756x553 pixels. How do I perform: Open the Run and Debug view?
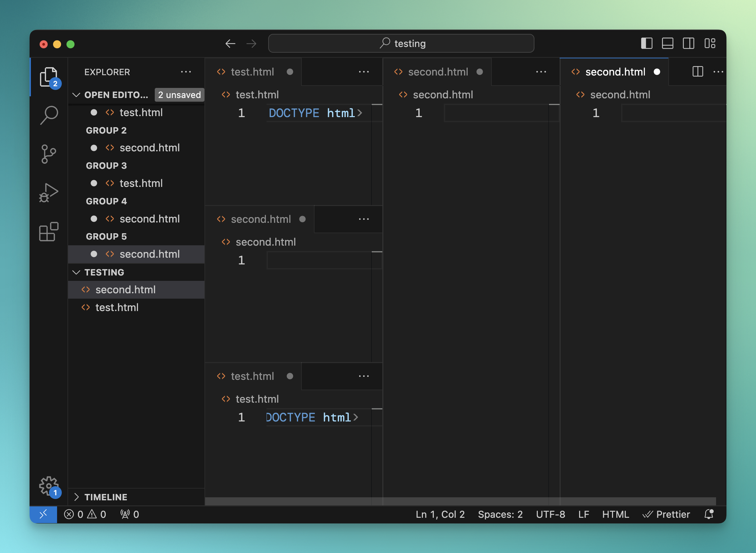pyautogui.click(x=49, y=193)
